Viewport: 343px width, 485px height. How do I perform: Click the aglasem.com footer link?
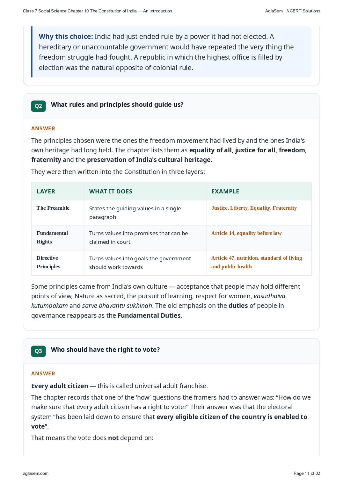tap(36, 473)
